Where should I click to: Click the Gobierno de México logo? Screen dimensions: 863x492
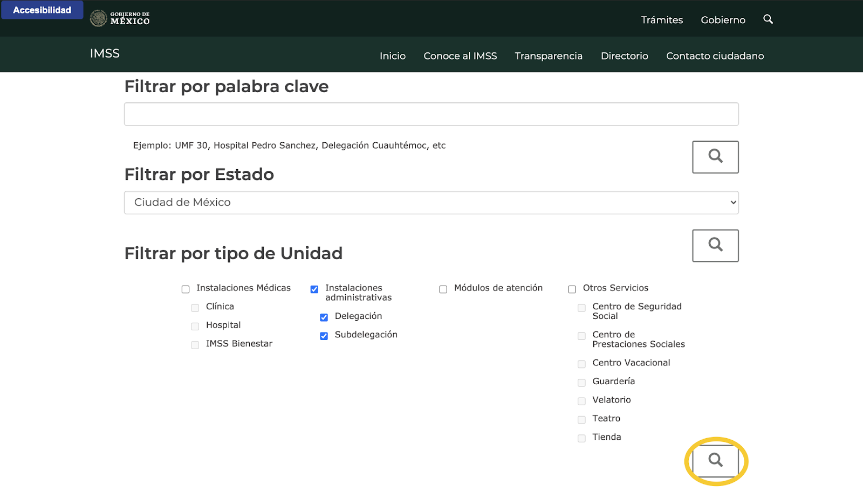[x=120, y=18]
